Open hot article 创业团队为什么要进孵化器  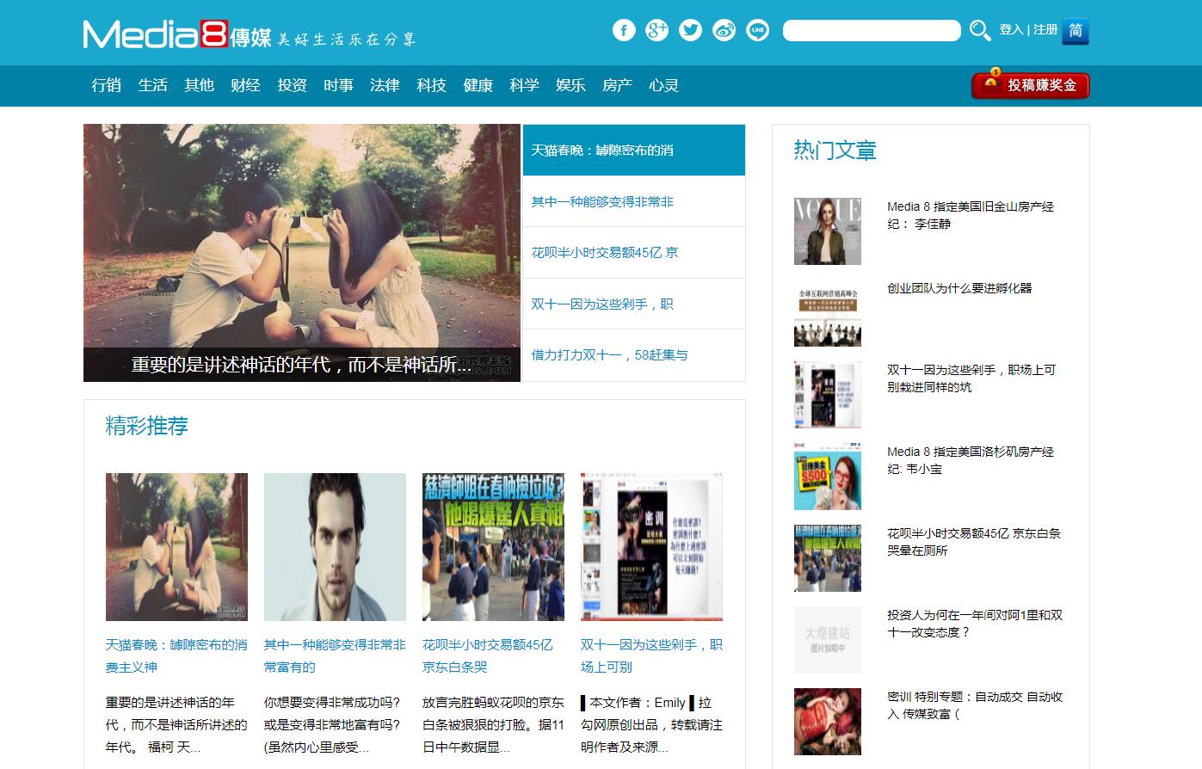(x=959, y=288)
